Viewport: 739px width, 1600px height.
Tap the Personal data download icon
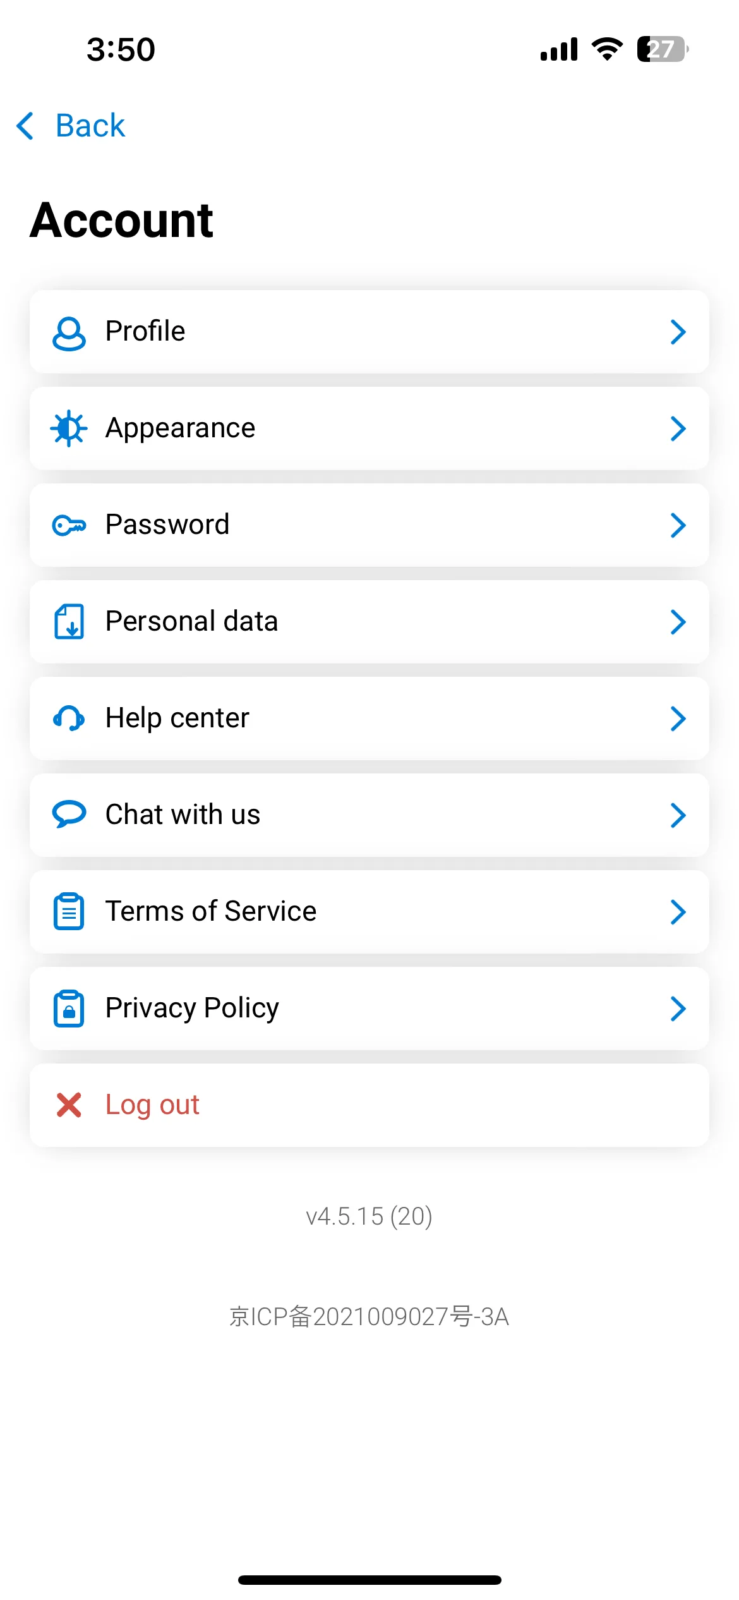click(69, 622)
